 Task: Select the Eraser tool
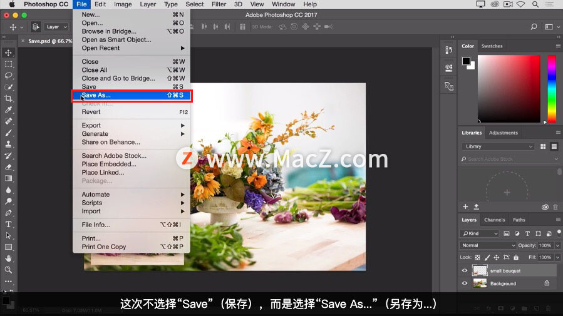pyautogui.click(x=8, y=167)
